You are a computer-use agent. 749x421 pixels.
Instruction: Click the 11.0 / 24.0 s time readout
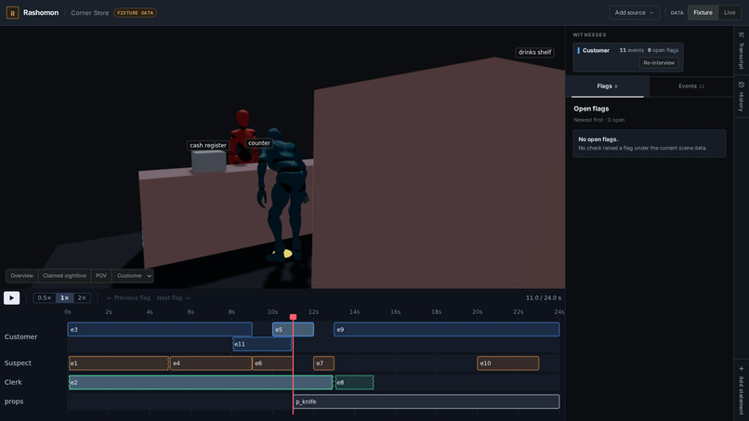click(x=544, y=297)
